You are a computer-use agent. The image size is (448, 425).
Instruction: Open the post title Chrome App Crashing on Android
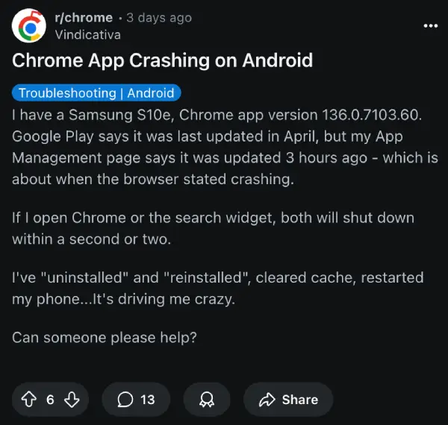[x=162, y=60]
